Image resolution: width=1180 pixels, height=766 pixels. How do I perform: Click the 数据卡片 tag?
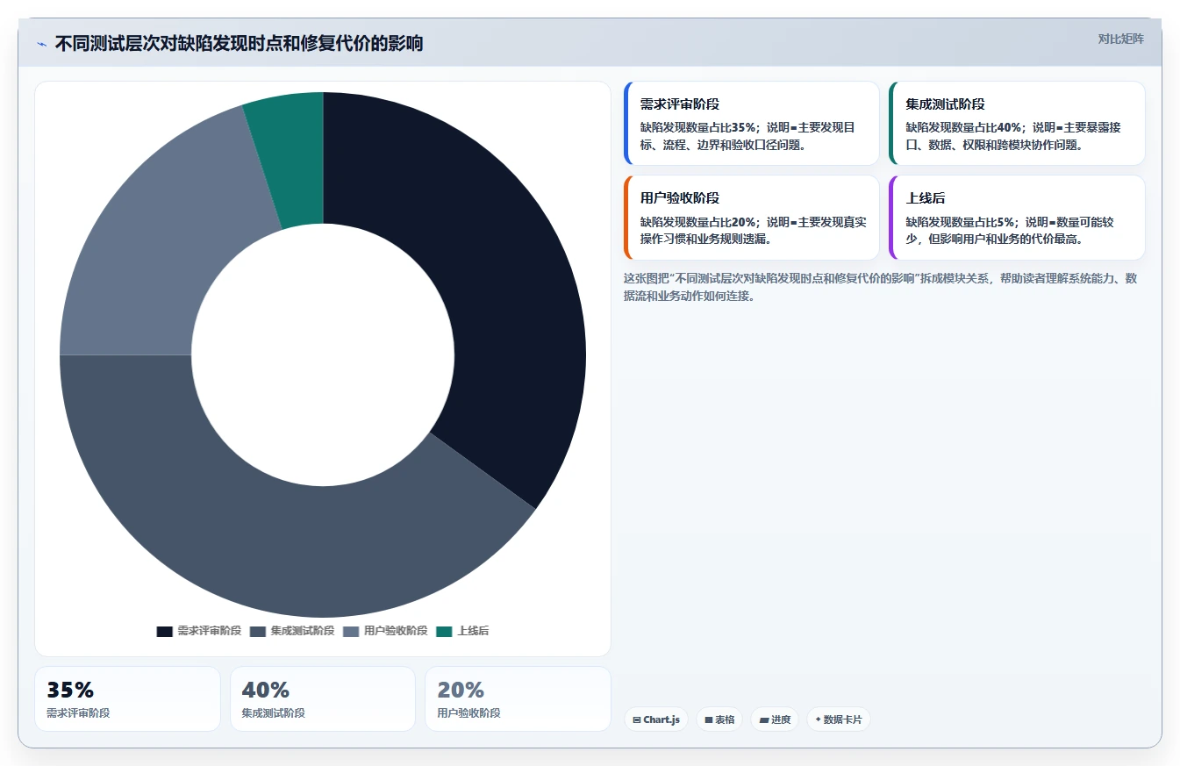point(839,719)
